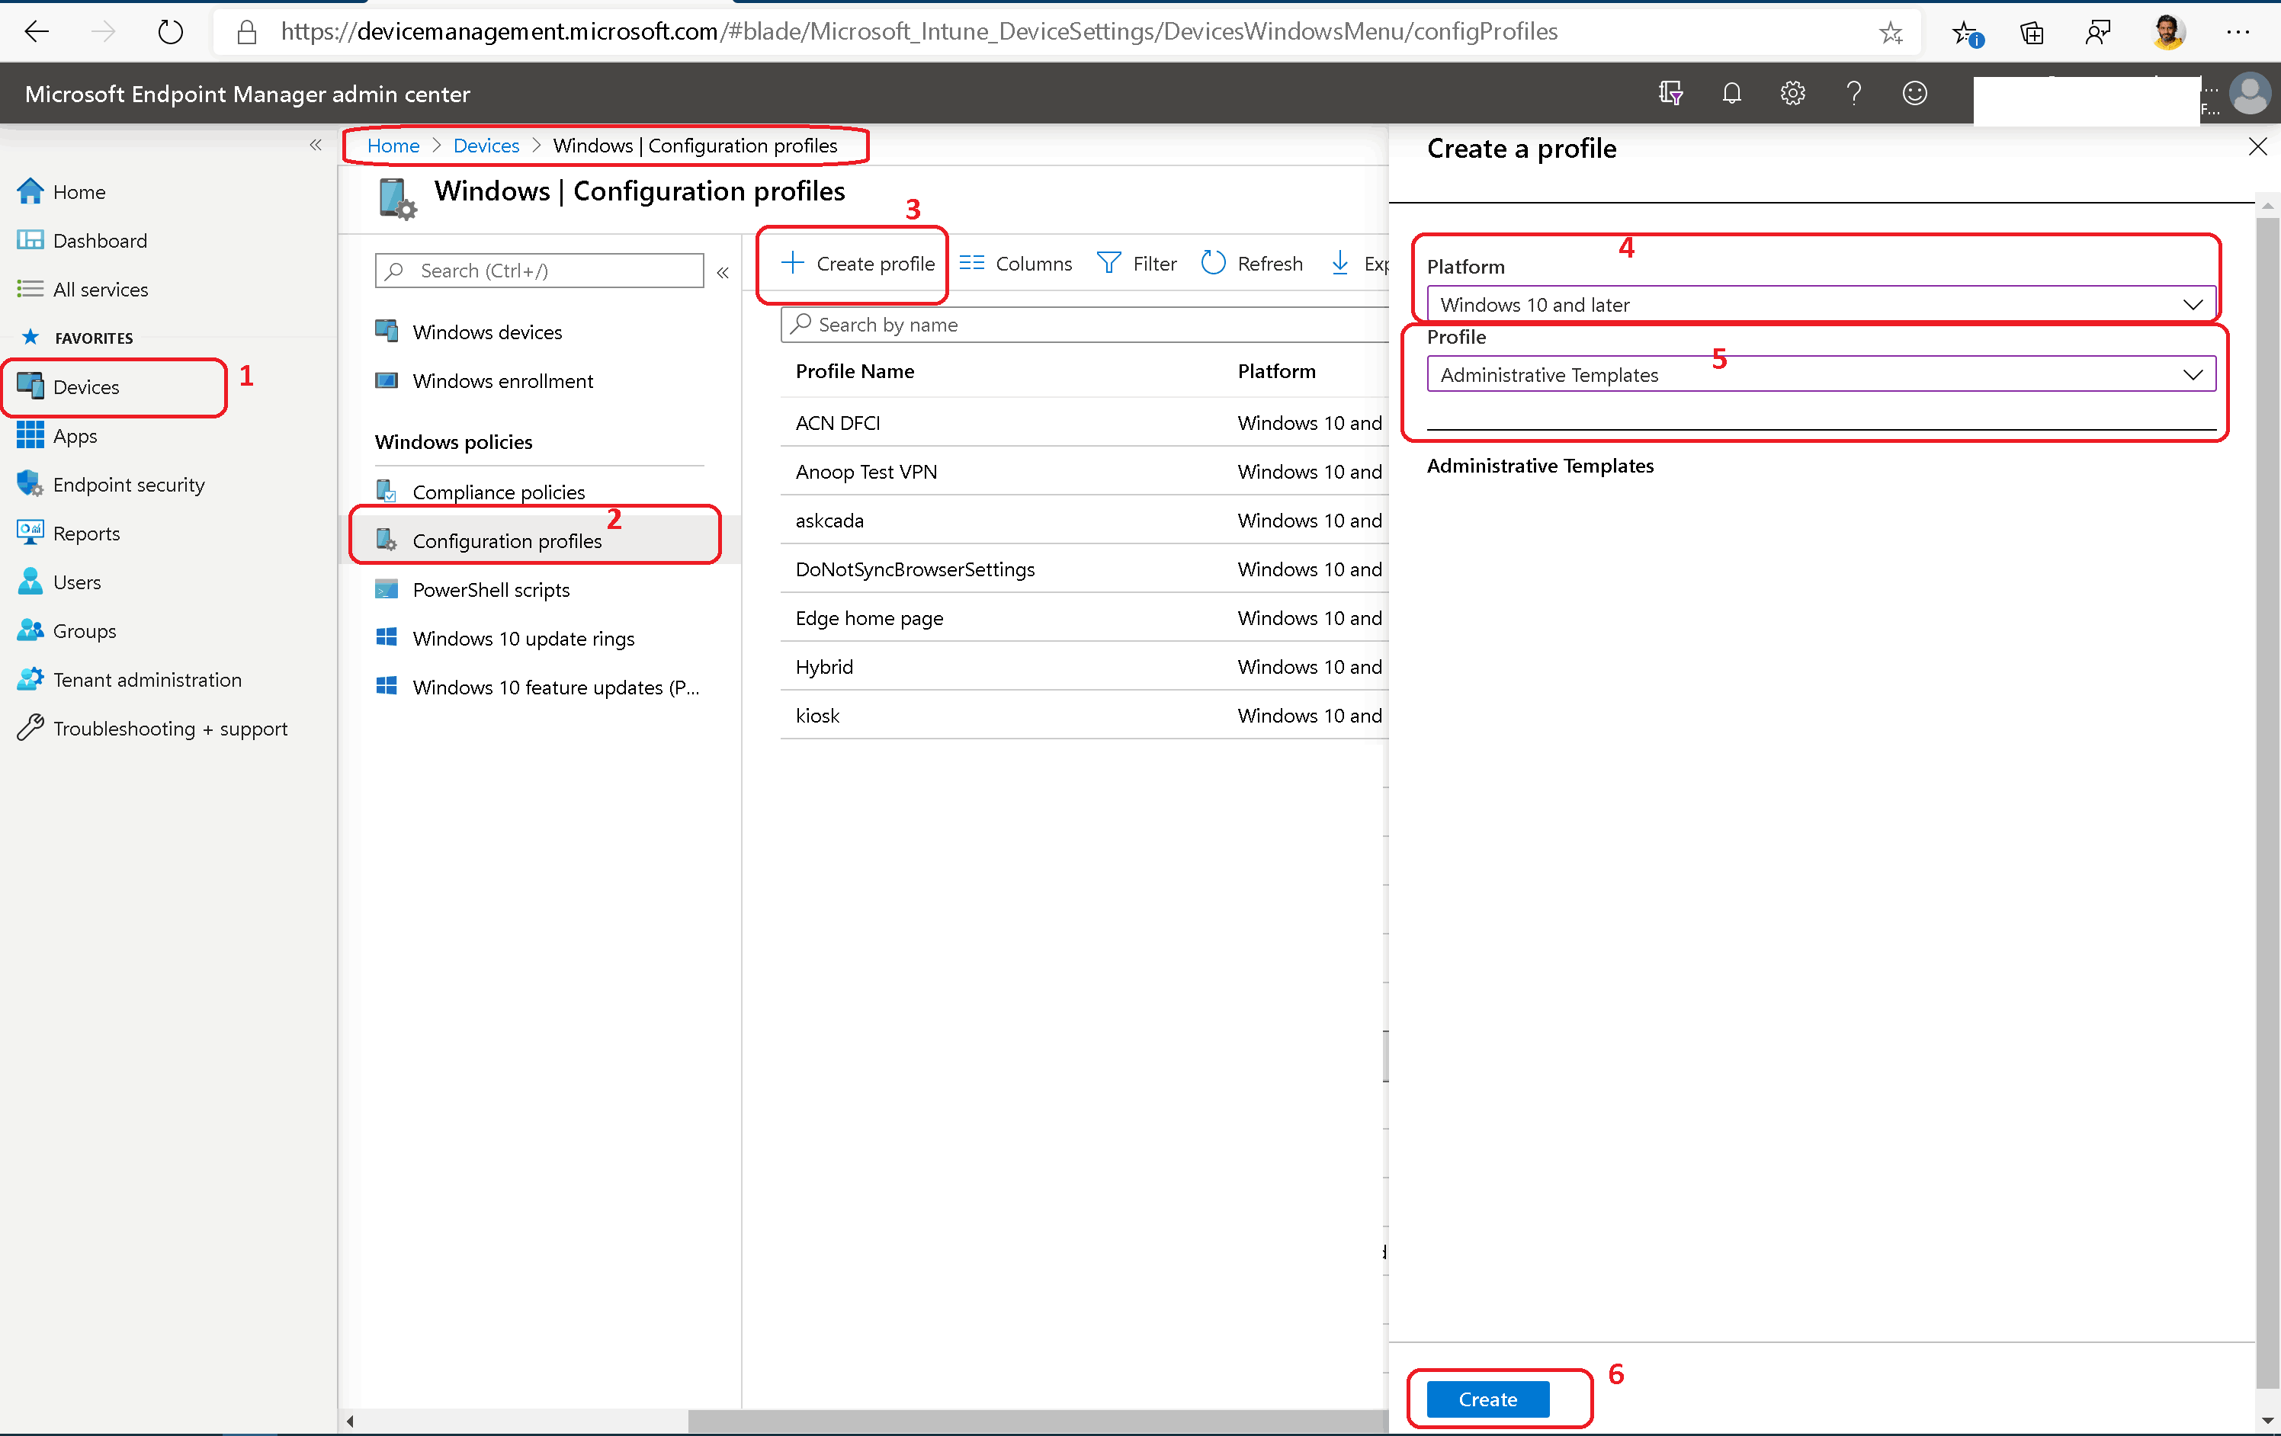Sort by Profile Name column header

click(x=855, y=371)
